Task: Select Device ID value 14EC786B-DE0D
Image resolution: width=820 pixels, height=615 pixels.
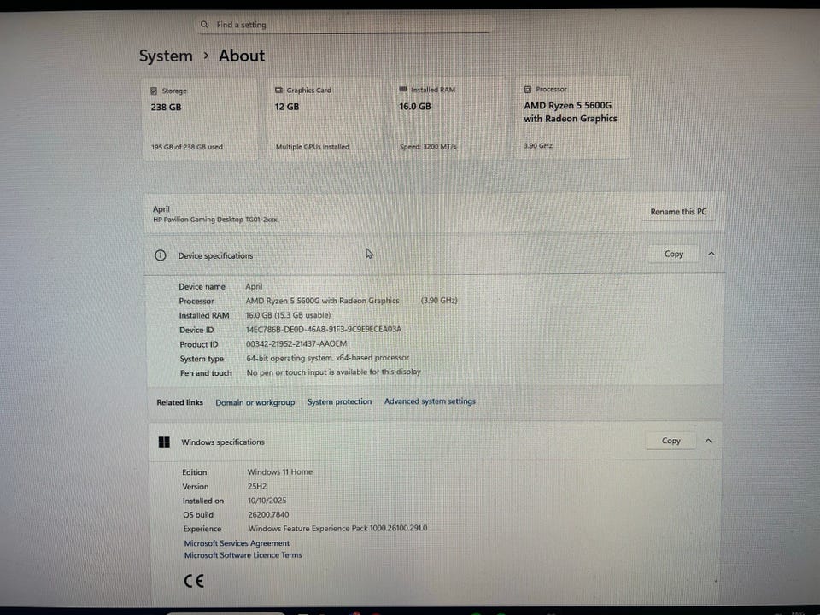Action: point(324,330)
